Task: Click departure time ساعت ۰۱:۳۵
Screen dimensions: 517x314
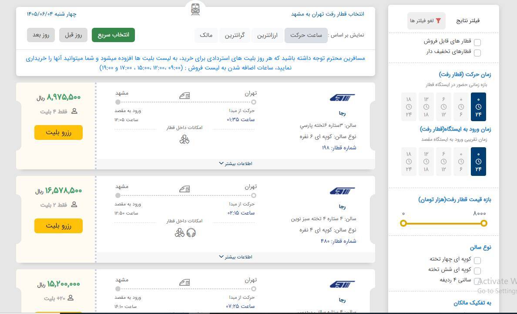Action: [x=241, y=119]
